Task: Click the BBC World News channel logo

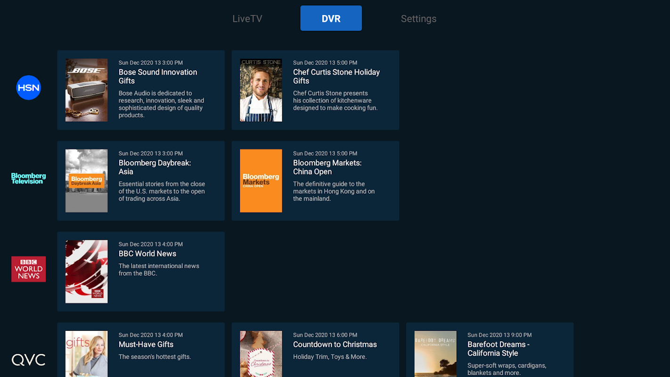Action: pyautogui.click(x=29, y=269)
